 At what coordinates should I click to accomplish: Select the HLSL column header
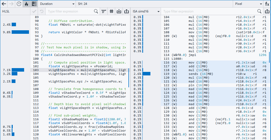click(x=6, y=11)
